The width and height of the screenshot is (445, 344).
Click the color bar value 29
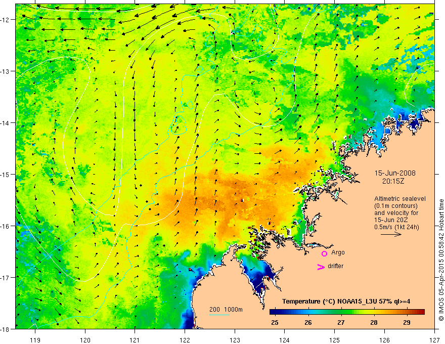(x=407, y=322)
